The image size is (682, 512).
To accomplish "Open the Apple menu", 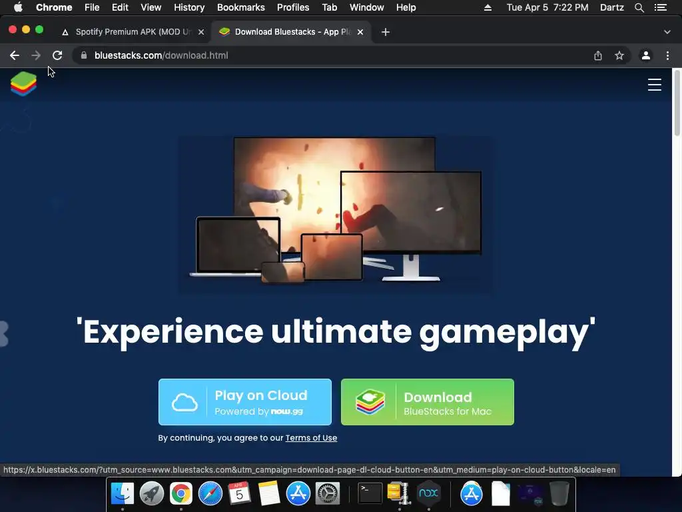I will pyautogui.click(x=18, y=7).
